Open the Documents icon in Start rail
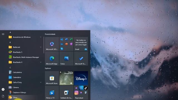 click(3, 96)
